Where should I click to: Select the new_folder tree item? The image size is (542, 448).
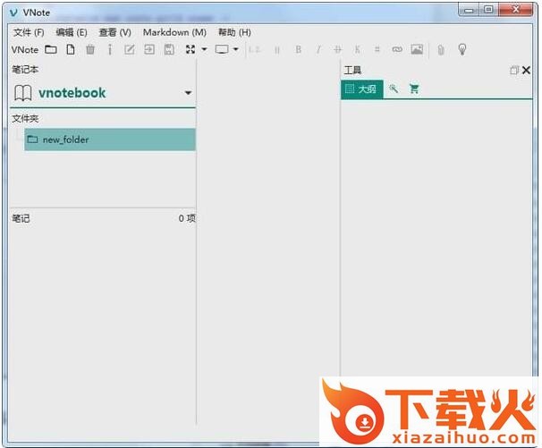(65, 139)
